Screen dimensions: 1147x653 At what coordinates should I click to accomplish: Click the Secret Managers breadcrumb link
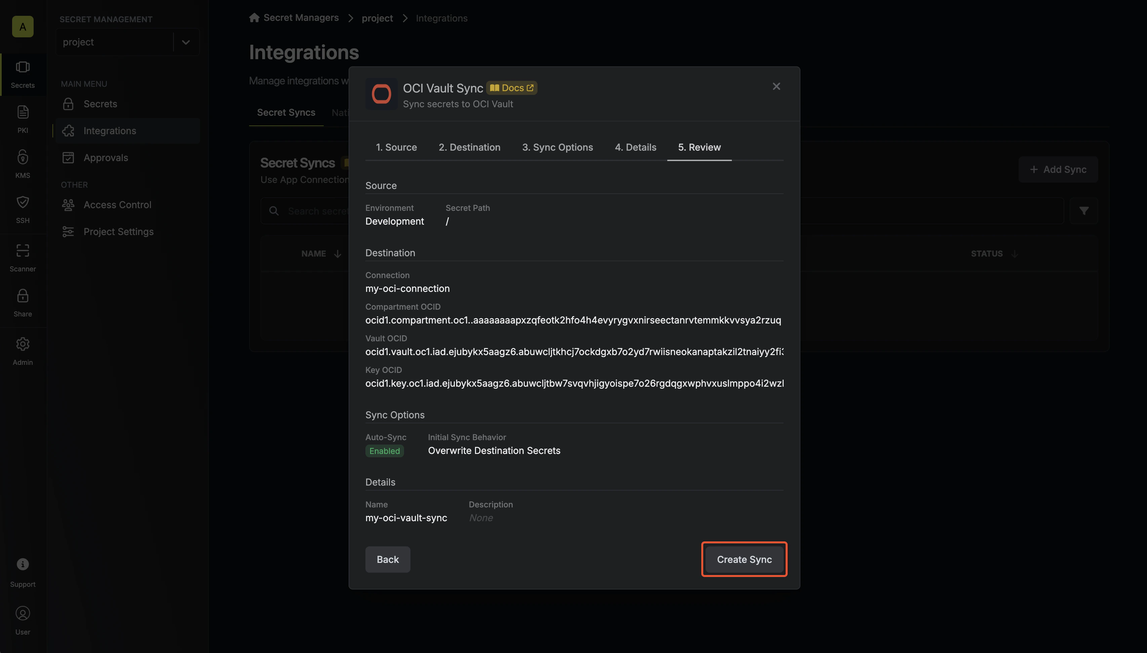tap(301, 17)
